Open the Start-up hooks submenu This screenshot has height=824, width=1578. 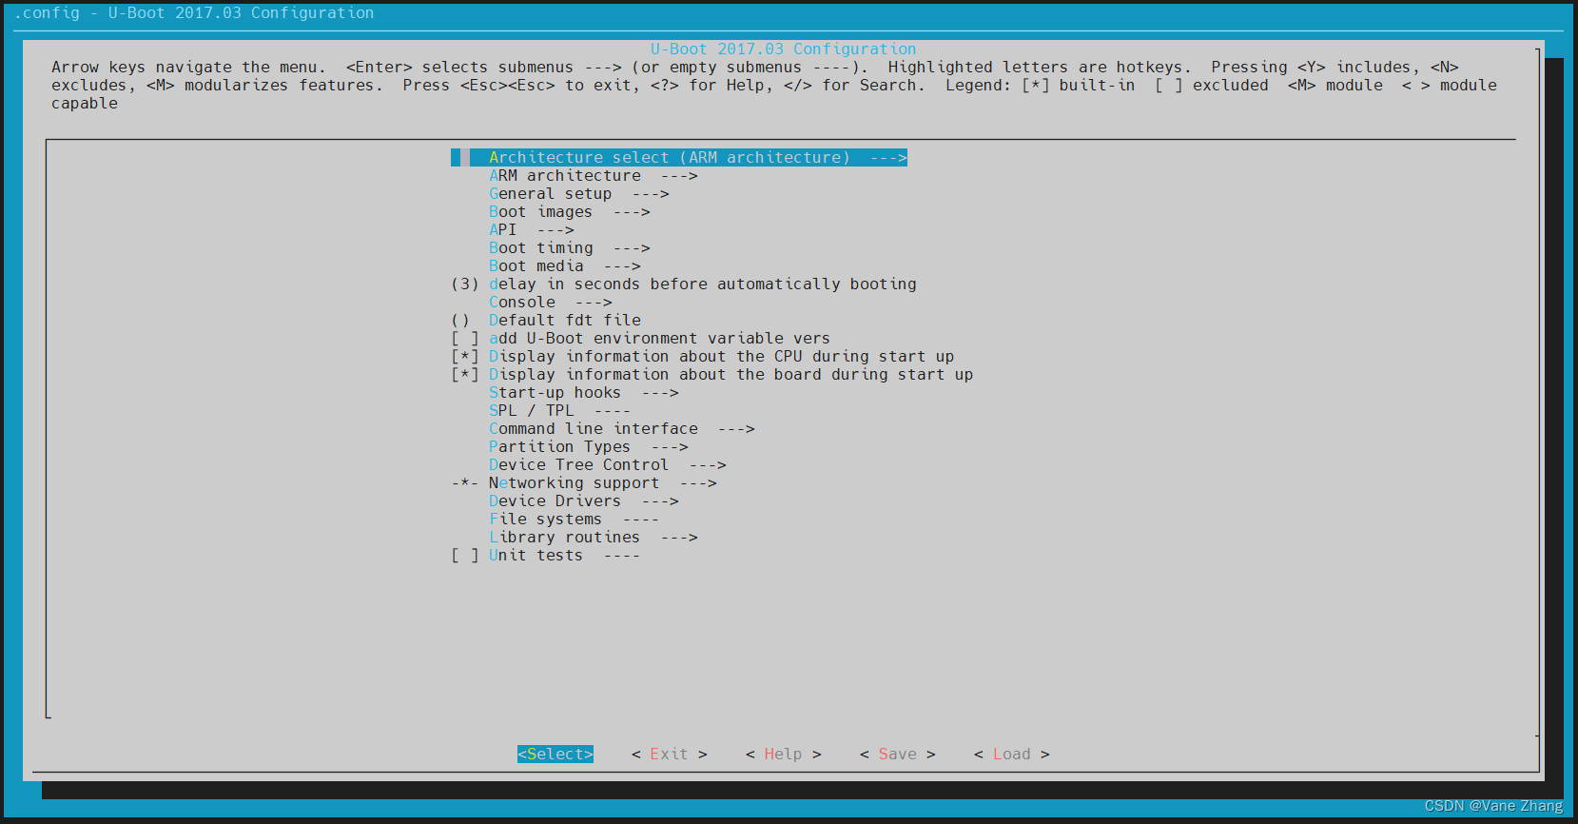[584, 392]
